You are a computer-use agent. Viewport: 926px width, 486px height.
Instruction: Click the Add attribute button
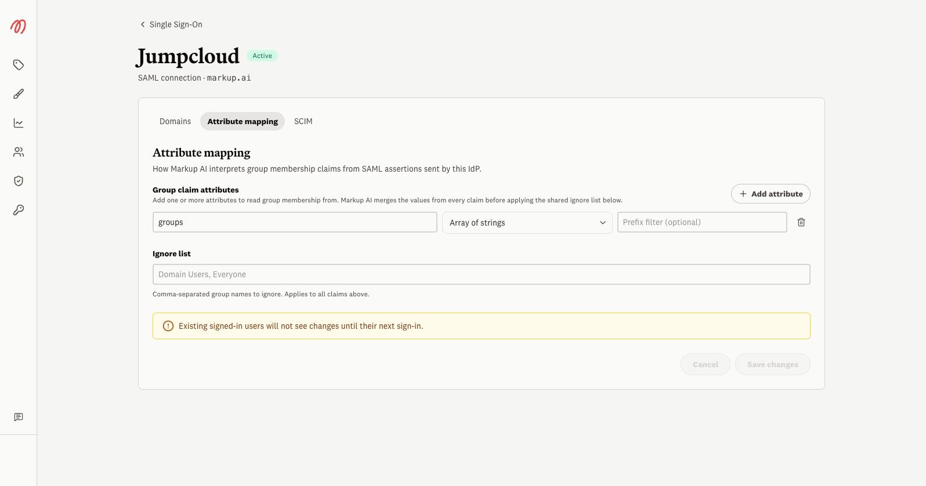tap(771, 194)
